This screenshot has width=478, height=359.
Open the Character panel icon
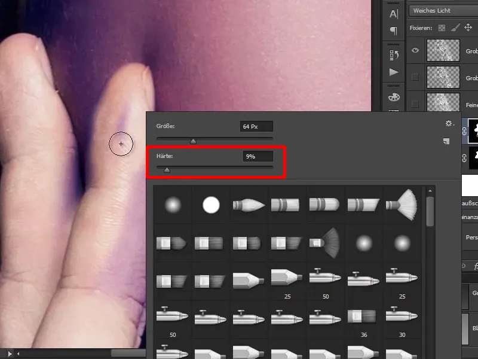pos(394,14)
